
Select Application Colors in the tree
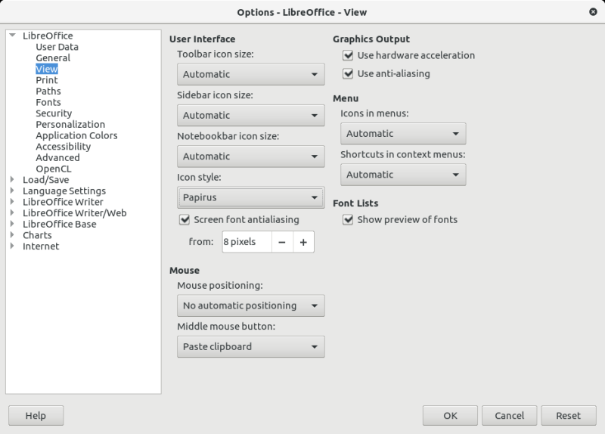pos(76,135)
